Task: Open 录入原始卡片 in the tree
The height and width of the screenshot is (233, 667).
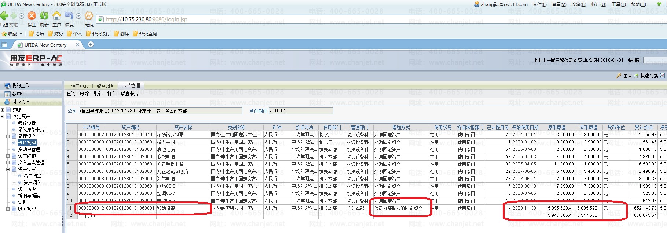Action: point(31,130)
